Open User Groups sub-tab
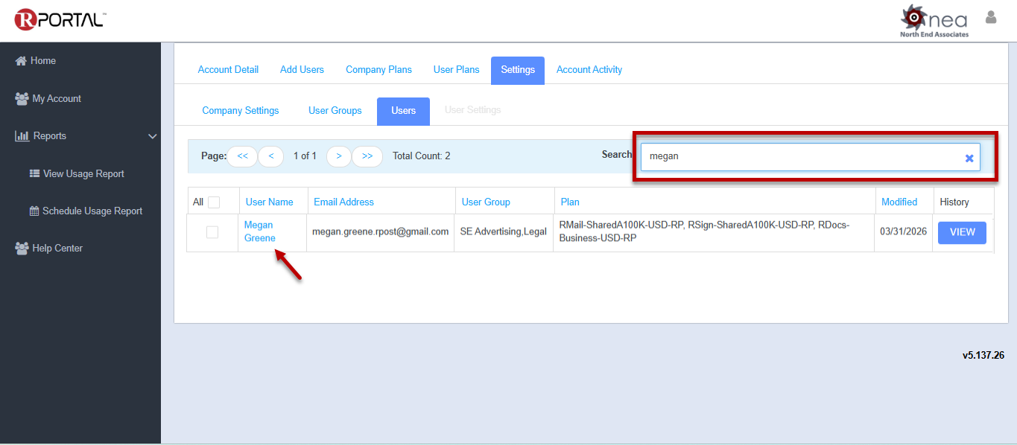Screen dimensions: 1017x445 [x=335, y=111]
